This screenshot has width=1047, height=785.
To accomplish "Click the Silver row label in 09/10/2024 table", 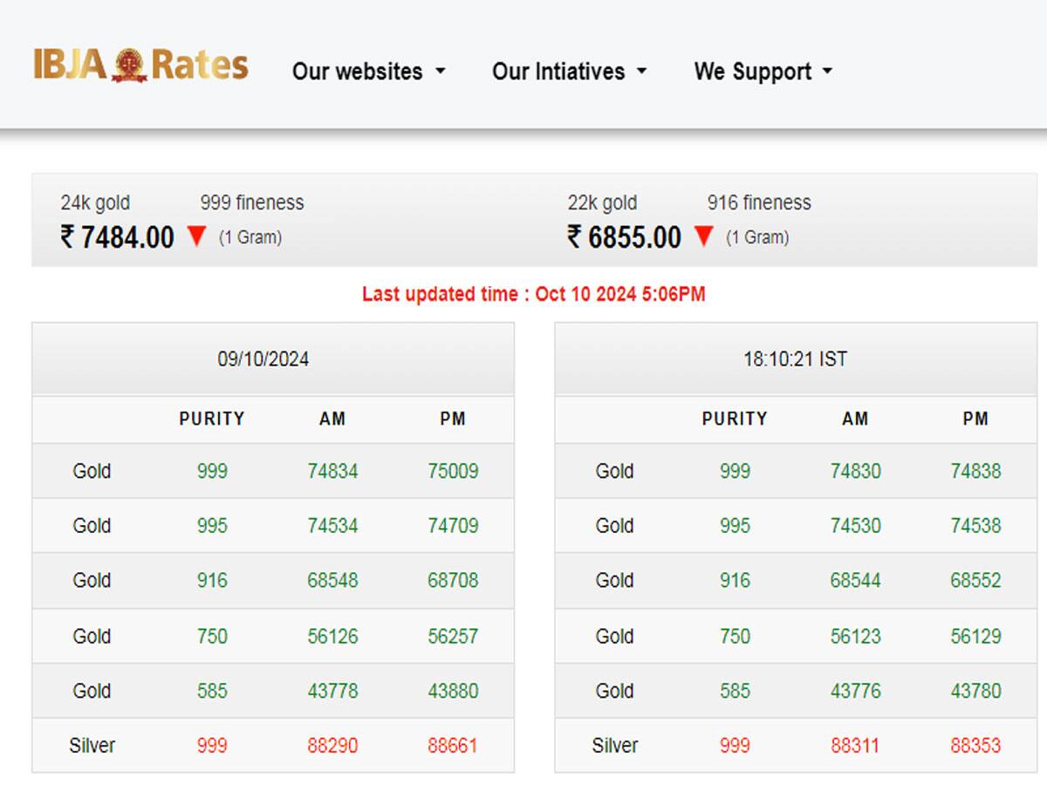I will tap(92, 746).
